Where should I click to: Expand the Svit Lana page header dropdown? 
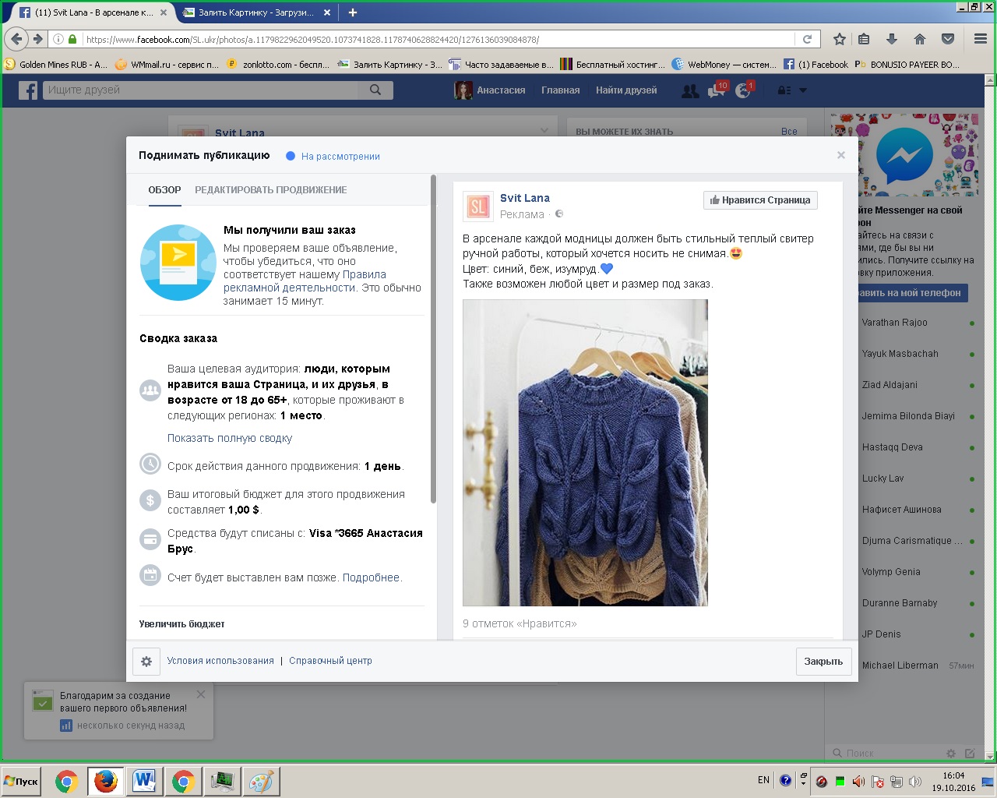pos(544,131)
